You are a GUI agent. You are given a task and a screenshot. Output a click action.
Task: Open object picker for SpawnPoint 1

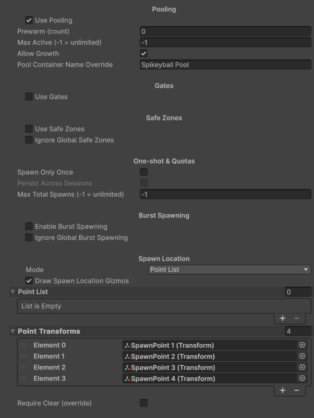pos(301,345)
